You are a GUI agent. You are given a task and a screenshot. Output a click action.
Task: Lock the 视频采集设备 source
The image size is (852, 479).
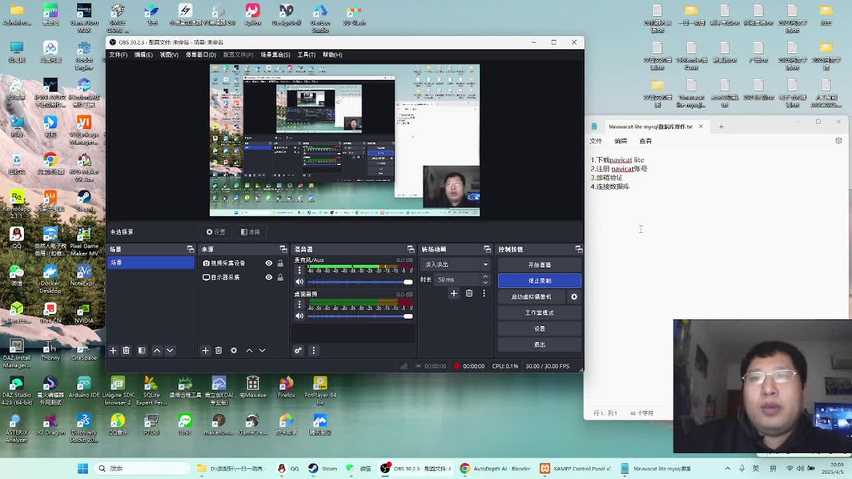[280, 263]
